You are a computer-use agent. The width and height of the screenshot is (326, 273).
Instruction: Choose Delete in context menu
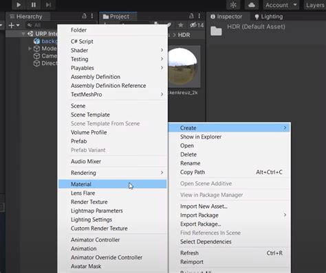click(229, 154)
